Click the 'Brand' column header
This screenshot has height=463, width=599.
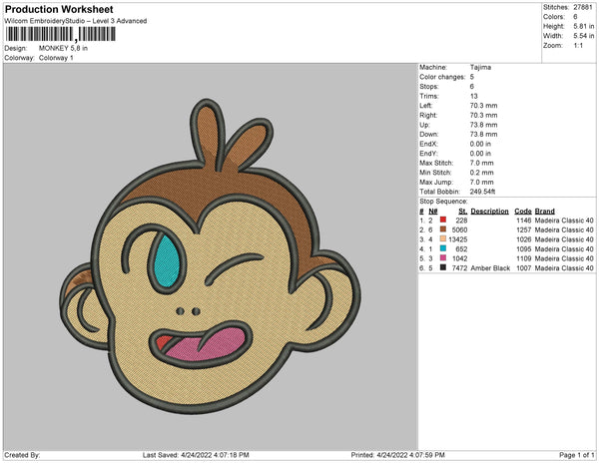tap(544, 212)
